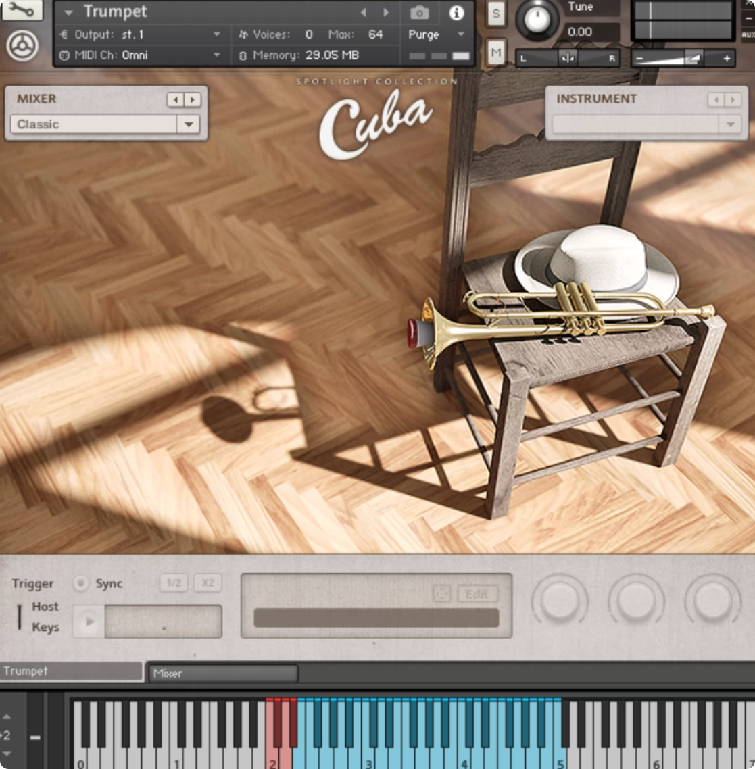
Task: Click the pattern slot field next to play
Action: click(x=163, y=622)
